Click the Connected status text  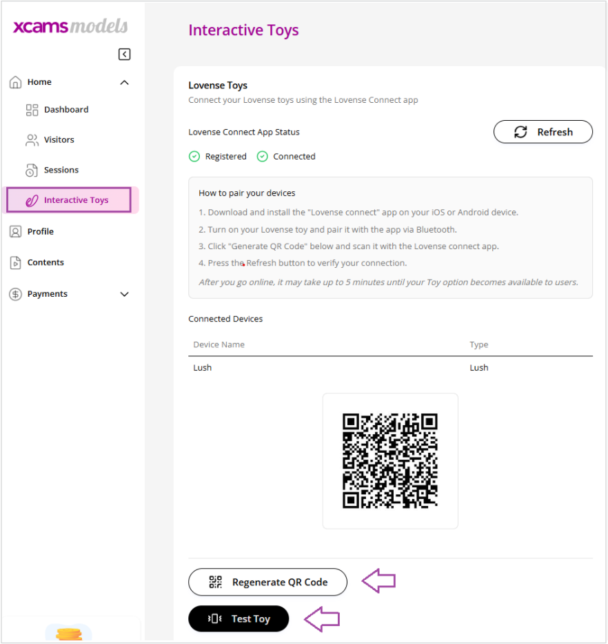[x=294, y=157]
